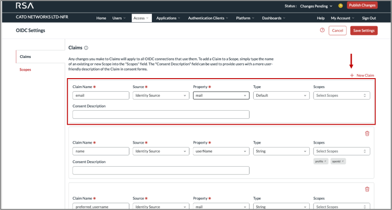
Task: Remove the 'openid' scope tag
Action: [x=343, y=162]
